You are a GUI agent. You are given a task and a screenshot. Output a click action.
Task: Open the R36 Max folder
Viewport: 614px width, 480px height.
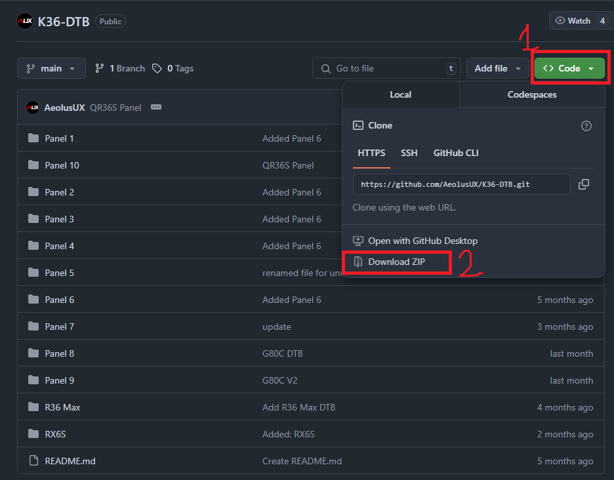click(x=62, y=408)
